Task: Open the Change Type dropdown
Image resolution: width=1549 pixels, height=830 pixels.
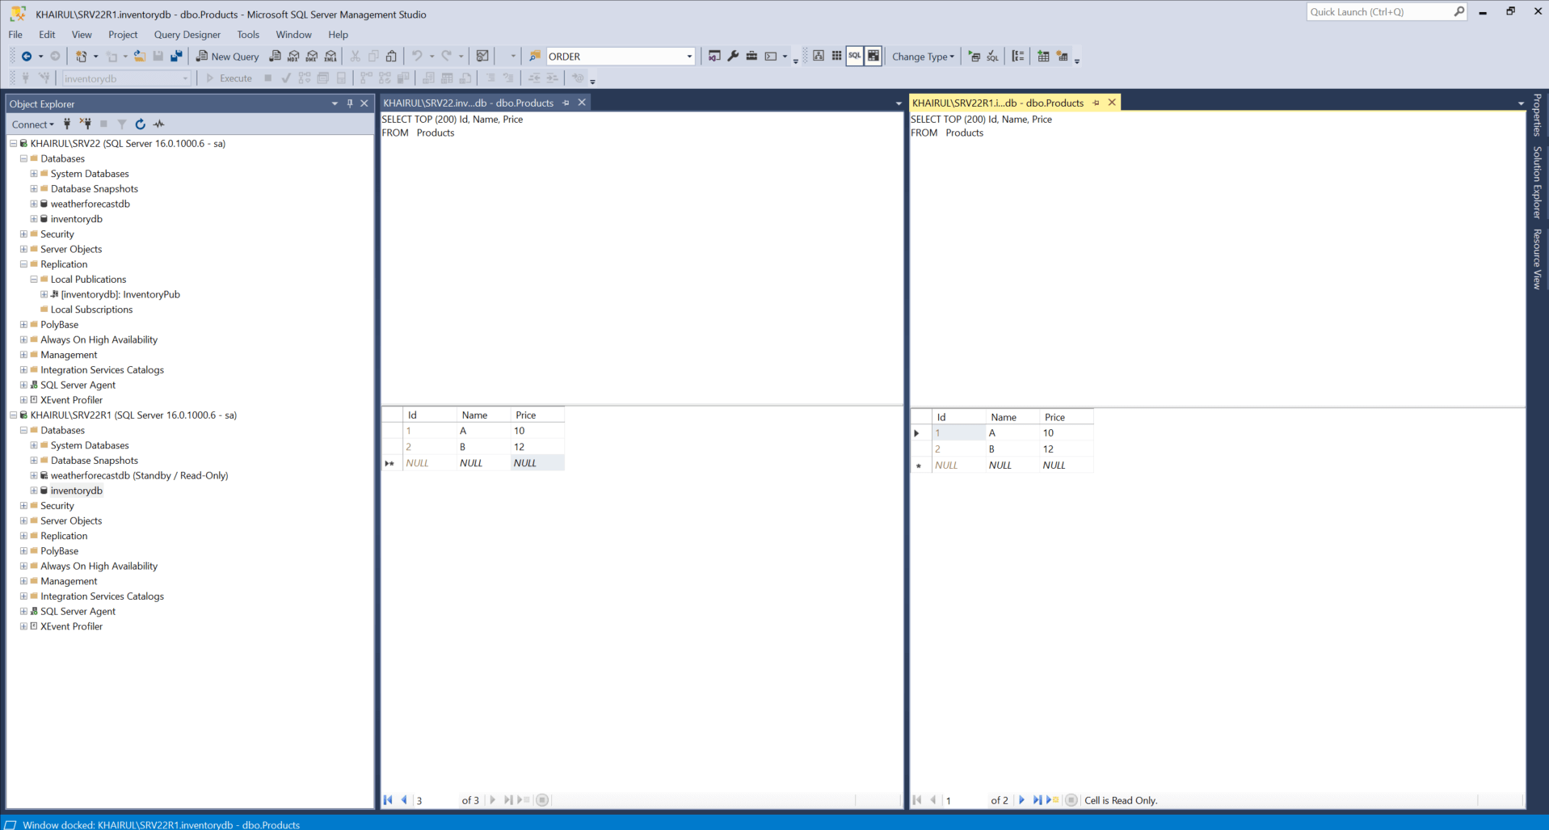Action: (923, 57)
